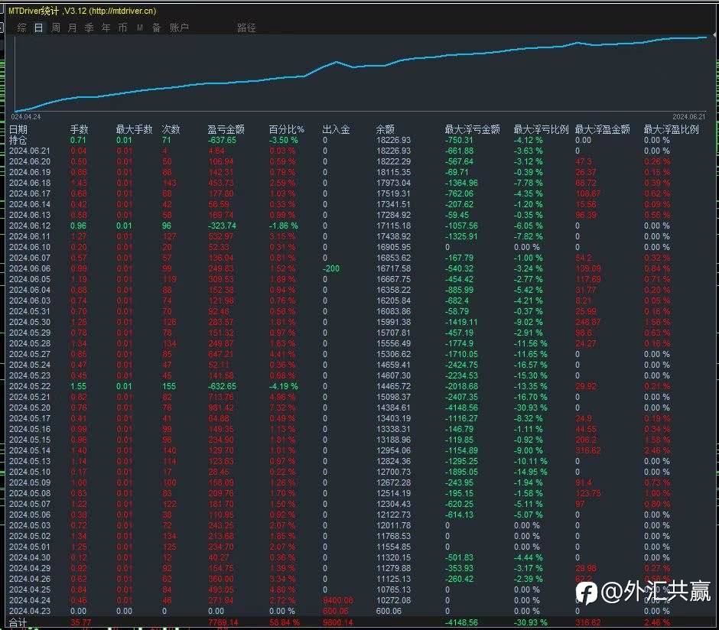Click the 600.06 balance value
The width and height of the screenshot is (719, 630).
click(389, 611)
